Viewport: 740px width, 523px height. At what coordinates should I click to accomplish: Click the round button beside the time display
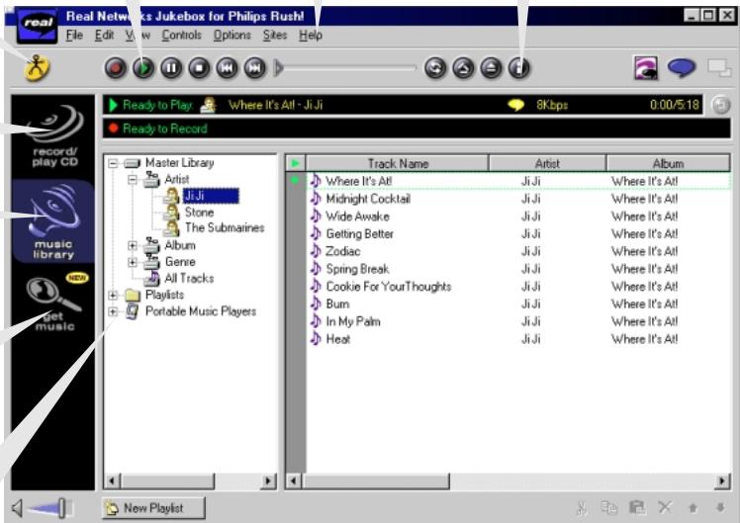point(720,105)
